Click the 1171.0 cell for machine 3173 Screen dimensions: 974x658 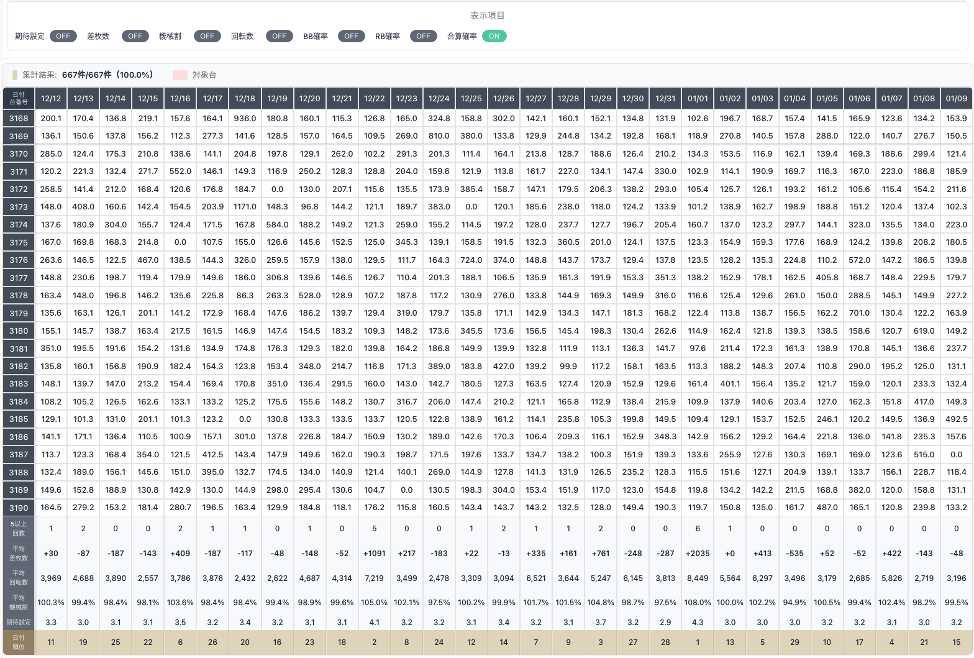click(245, 207)
